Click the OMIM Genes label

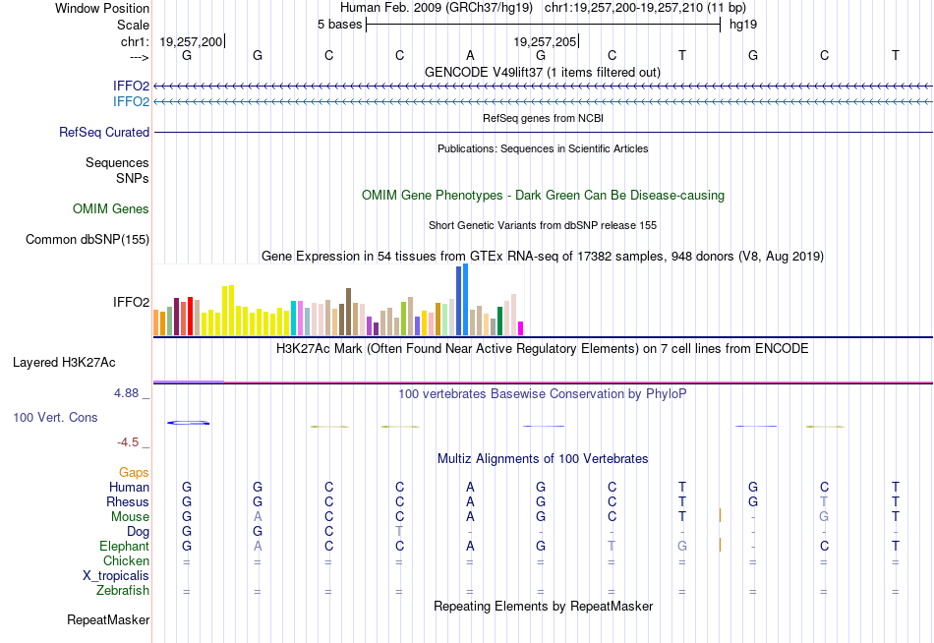tap(111, 208)
